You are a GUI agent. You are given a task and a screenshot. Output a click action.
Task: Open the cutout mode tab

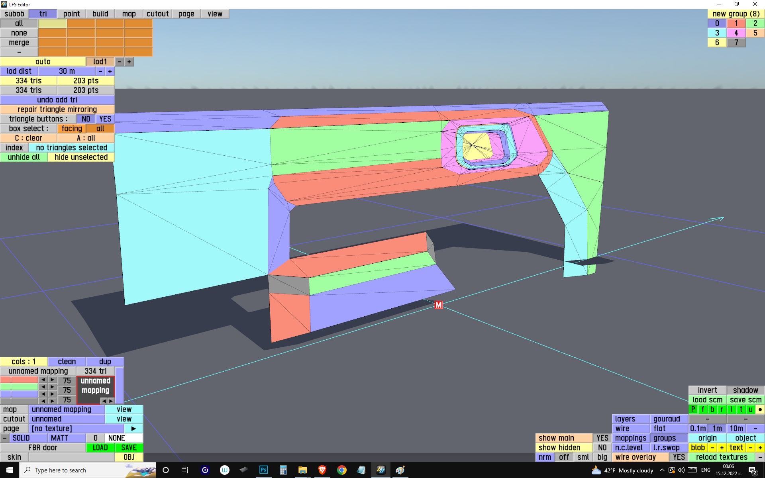point(157,14)
